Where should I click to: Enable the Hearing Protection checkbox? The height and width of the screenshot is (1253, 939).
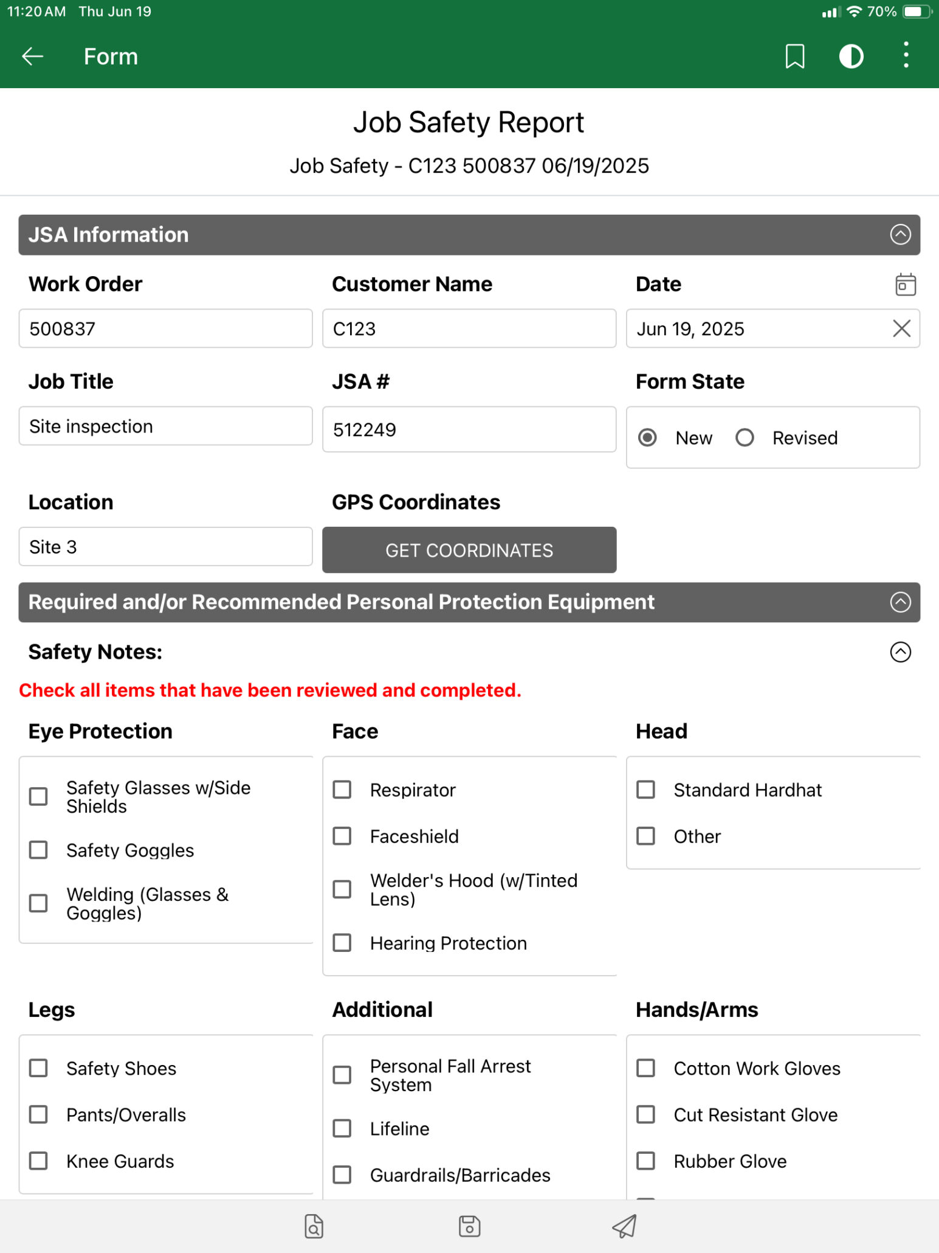pos(342,943)
